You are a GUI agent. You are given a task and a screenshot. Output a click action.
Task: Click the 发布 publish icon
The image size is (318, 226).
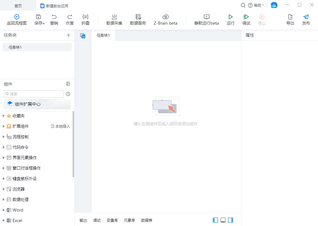pyautogui.click(x=306, y=17)
